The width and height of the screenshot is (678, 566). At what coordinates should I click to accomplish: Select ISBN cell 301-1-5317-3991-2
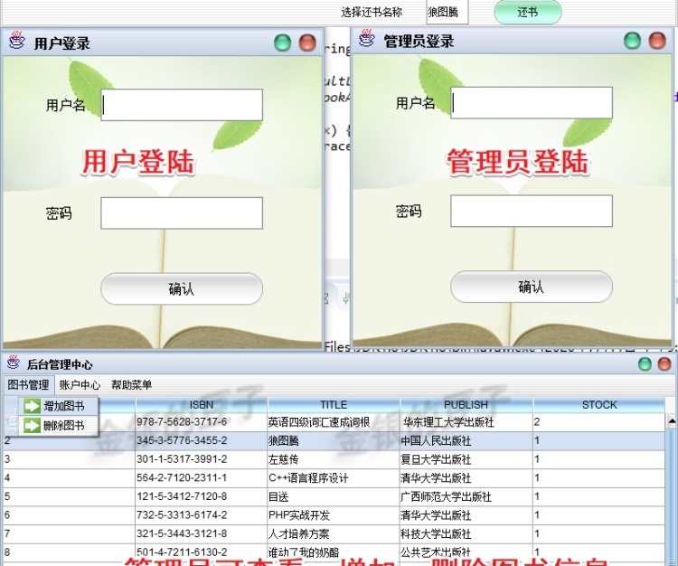click(x=202, y=459)
